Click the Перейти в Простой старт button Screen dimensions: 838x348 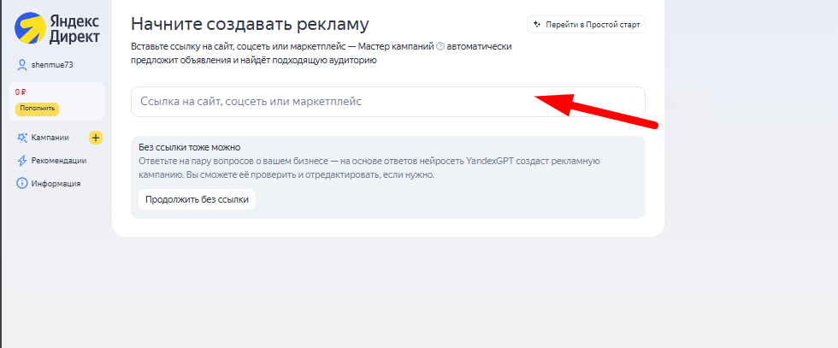coord(586,25)
